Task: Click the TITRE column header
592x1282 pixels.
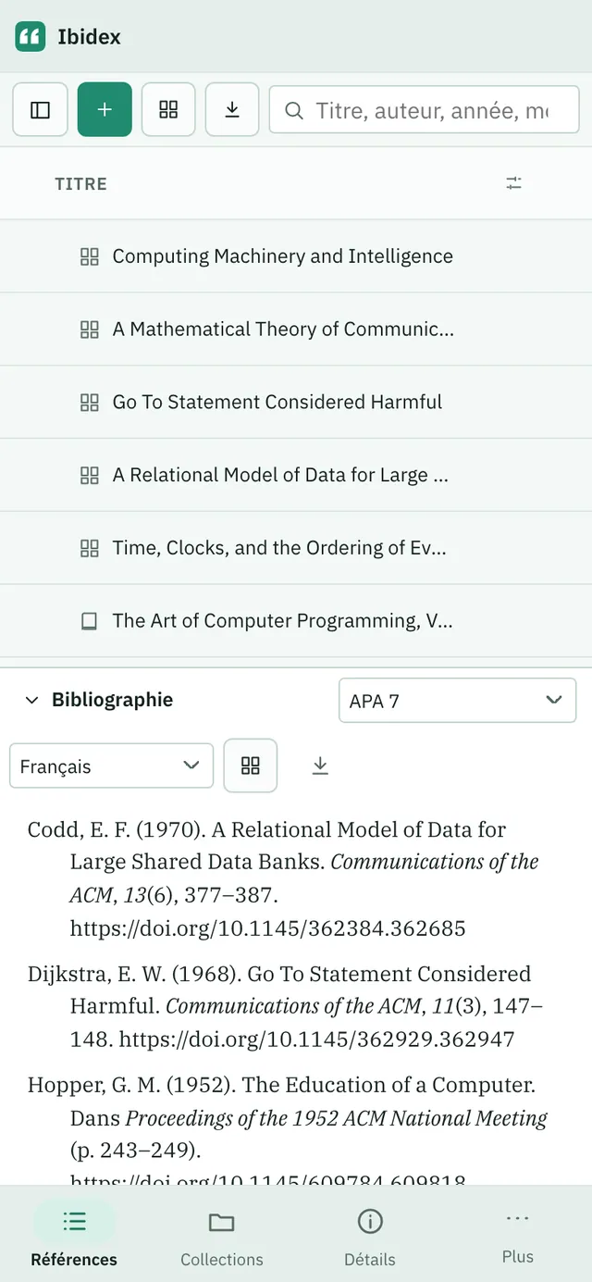Action: coord(81,184)
